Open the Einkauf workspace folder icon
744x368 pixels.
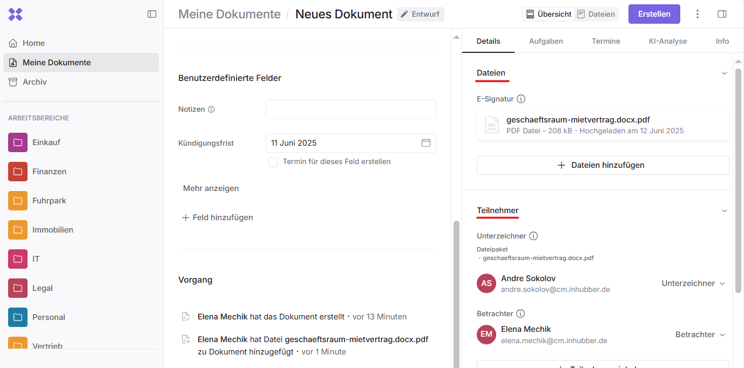18,142
